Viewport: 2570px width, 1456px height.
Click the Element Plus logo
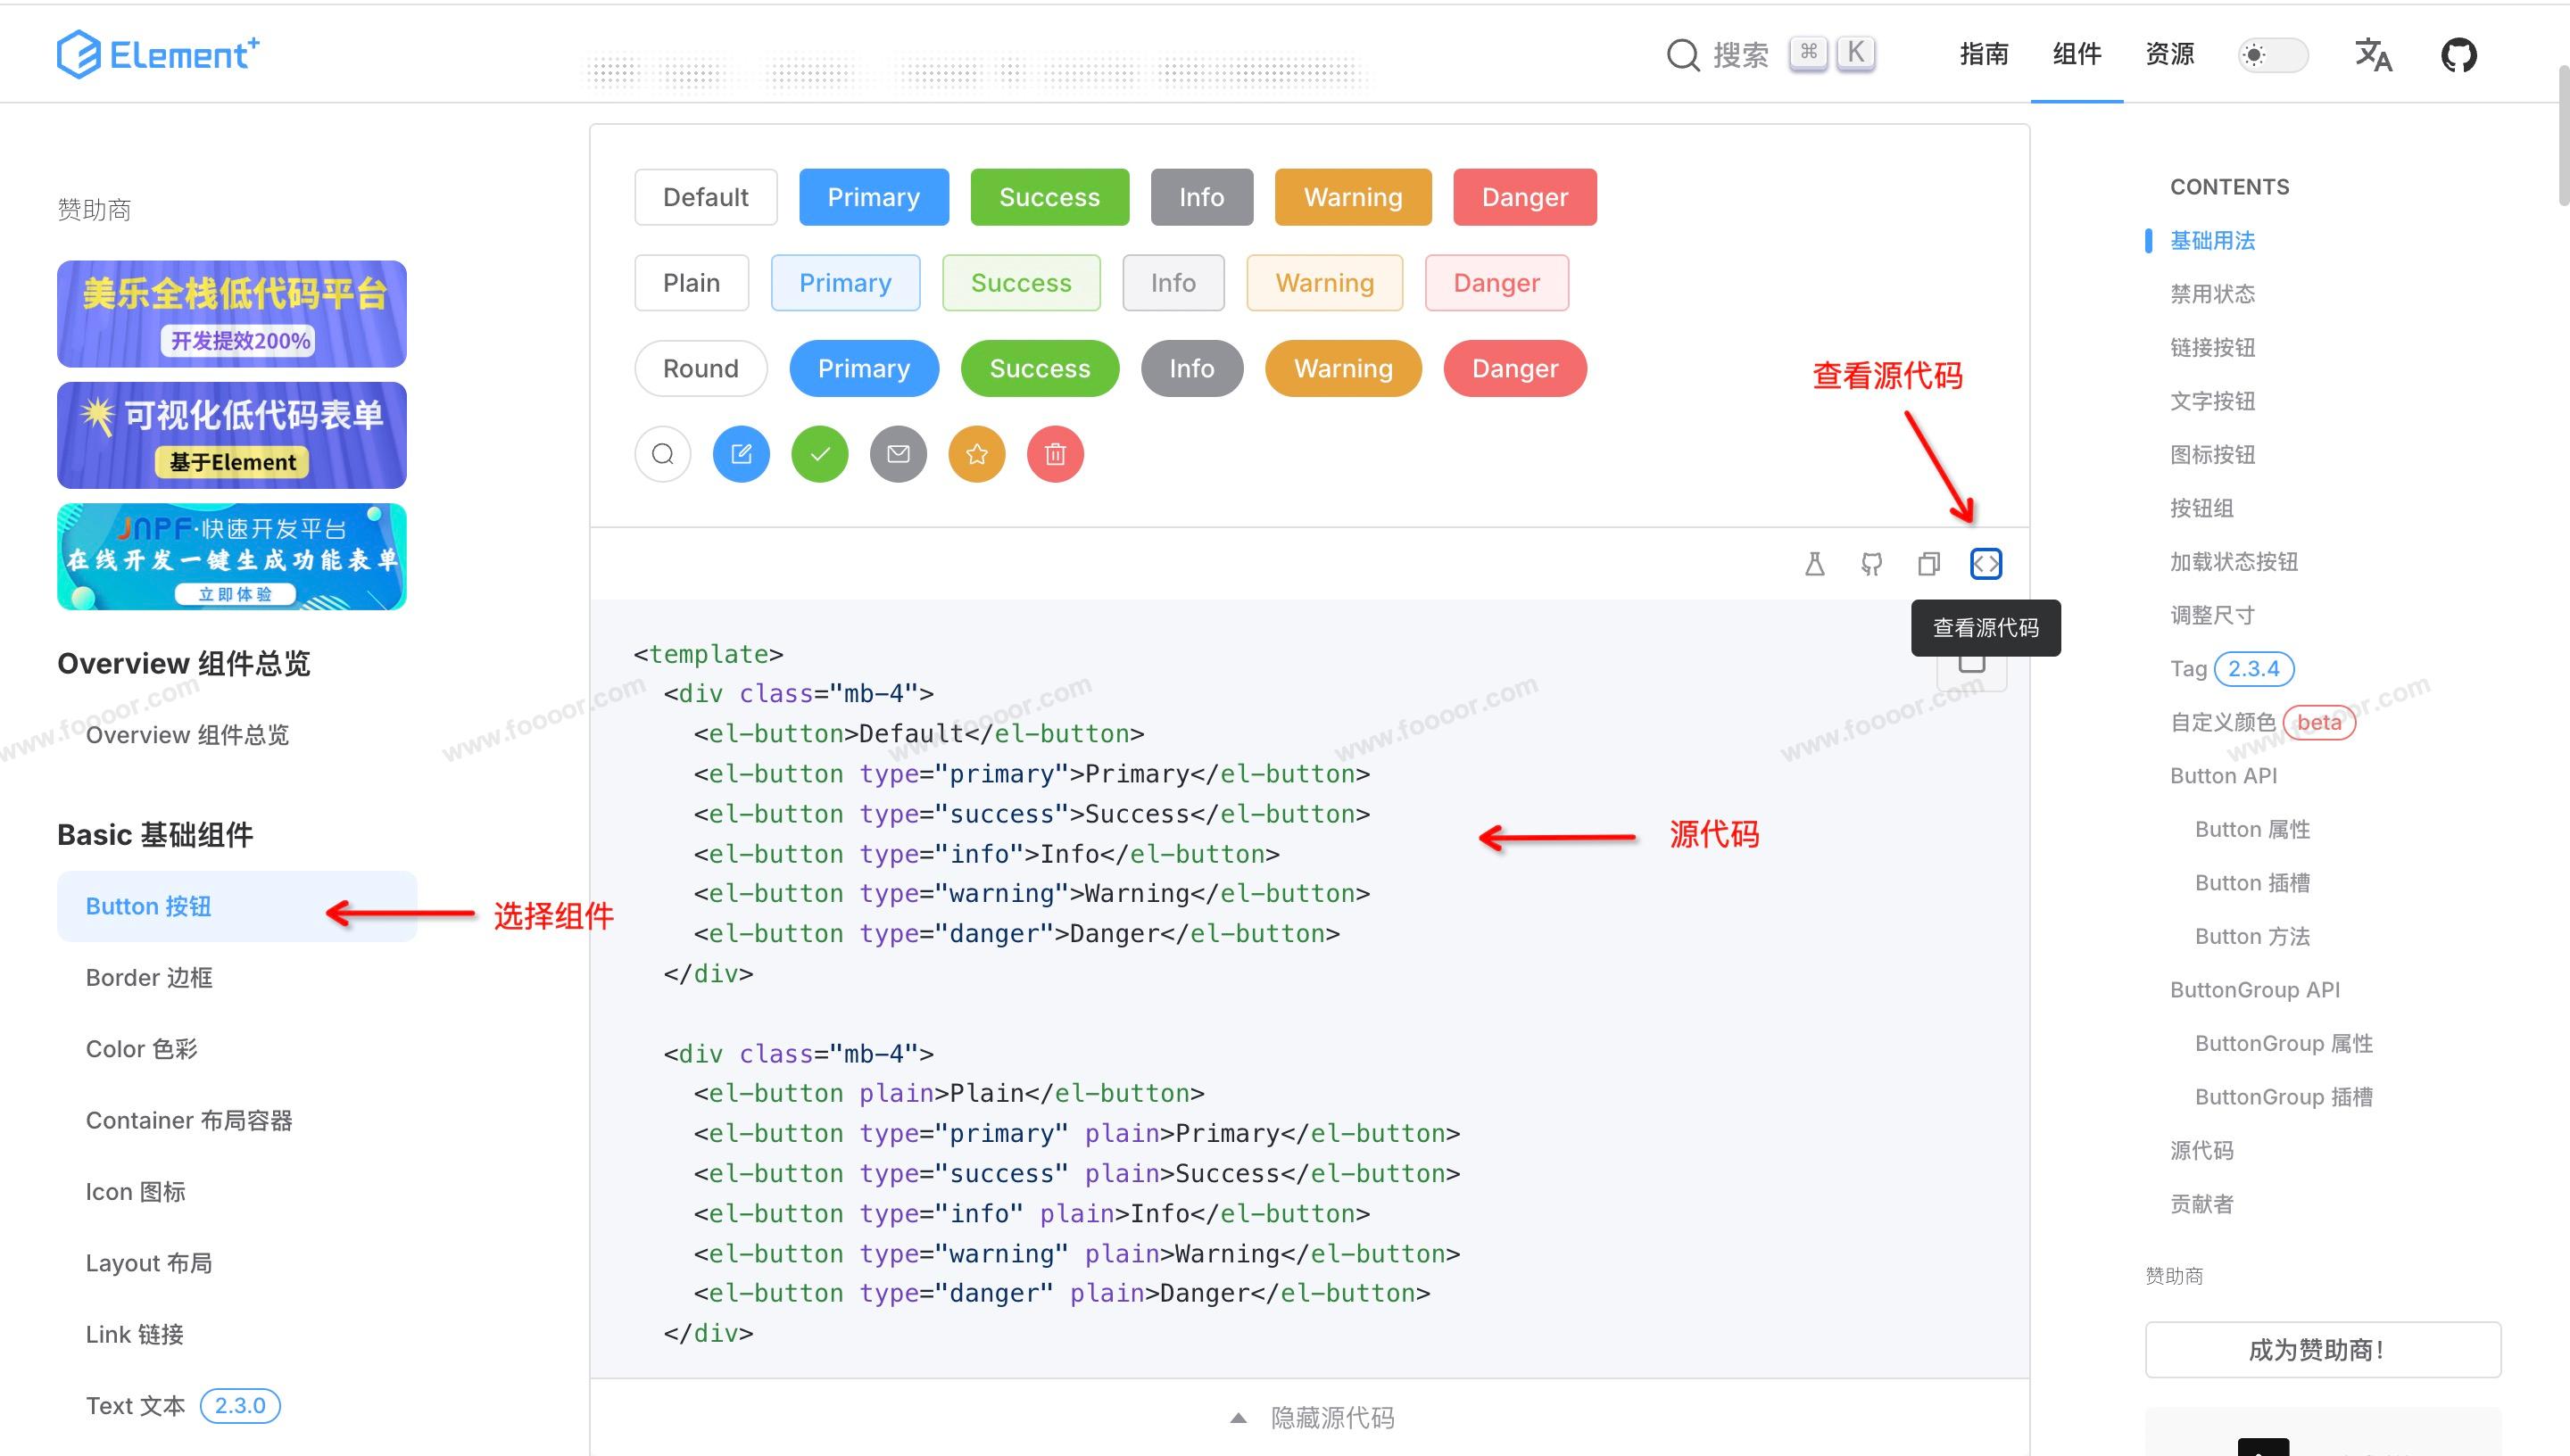[x=158, y=54]
